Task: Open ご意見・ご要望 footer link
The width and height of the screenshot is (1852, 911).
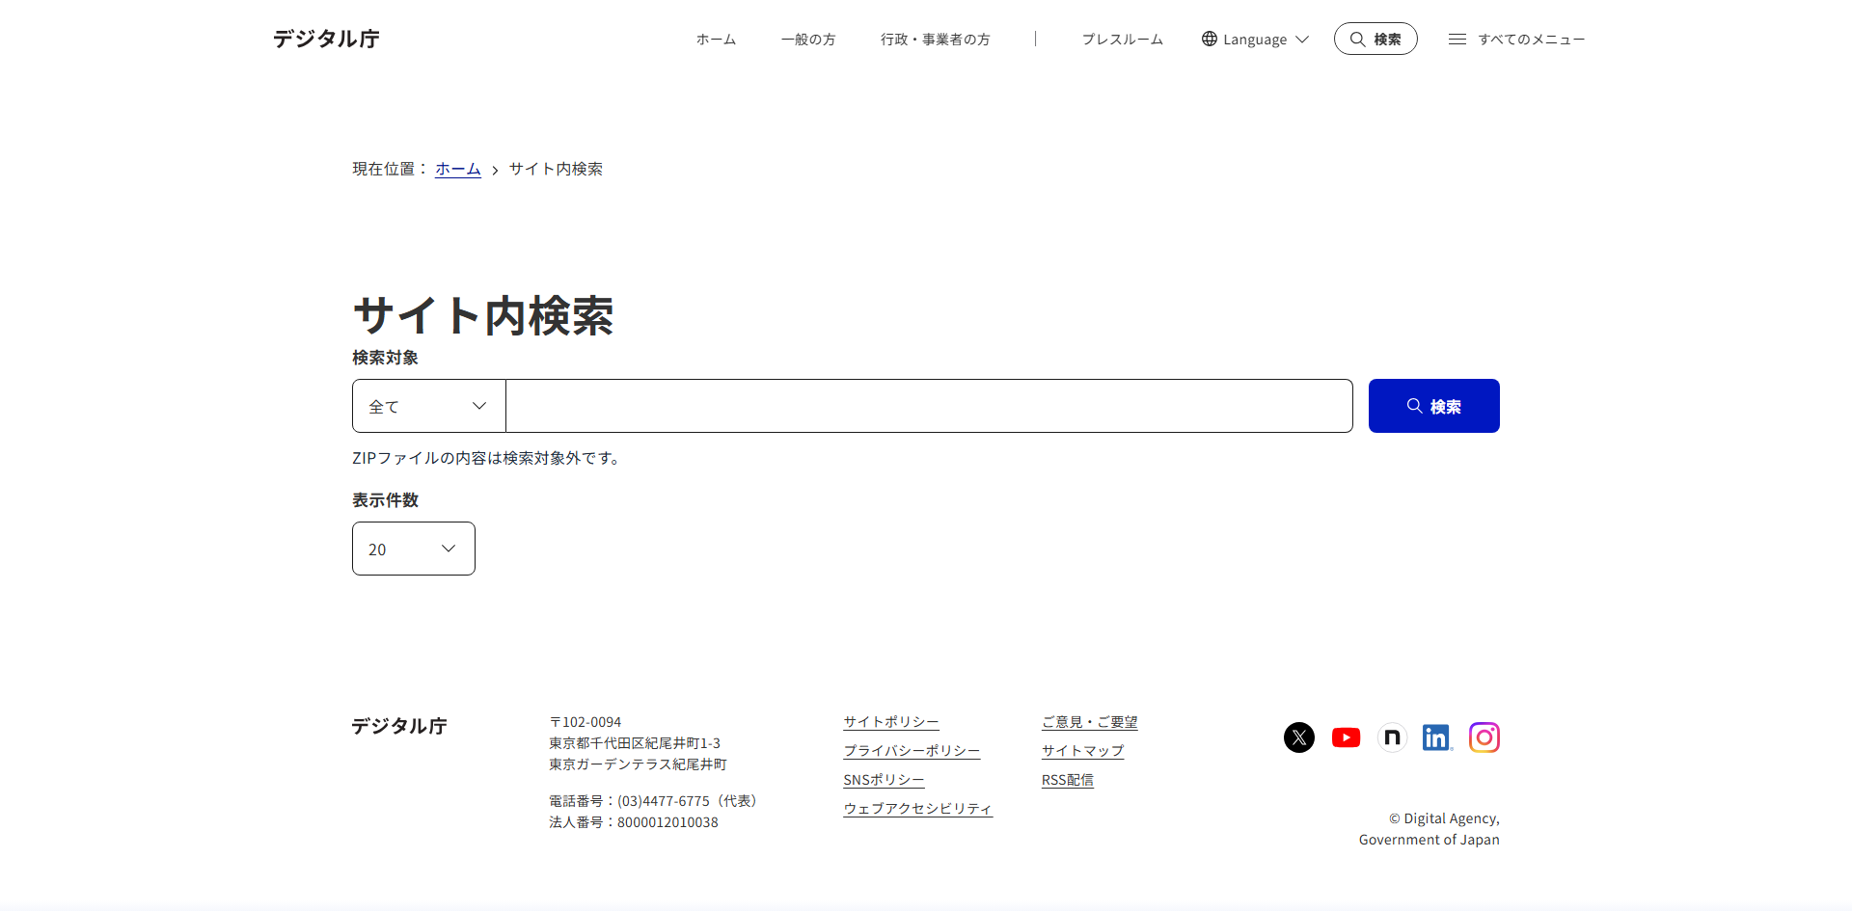Action: (1090, 722)
